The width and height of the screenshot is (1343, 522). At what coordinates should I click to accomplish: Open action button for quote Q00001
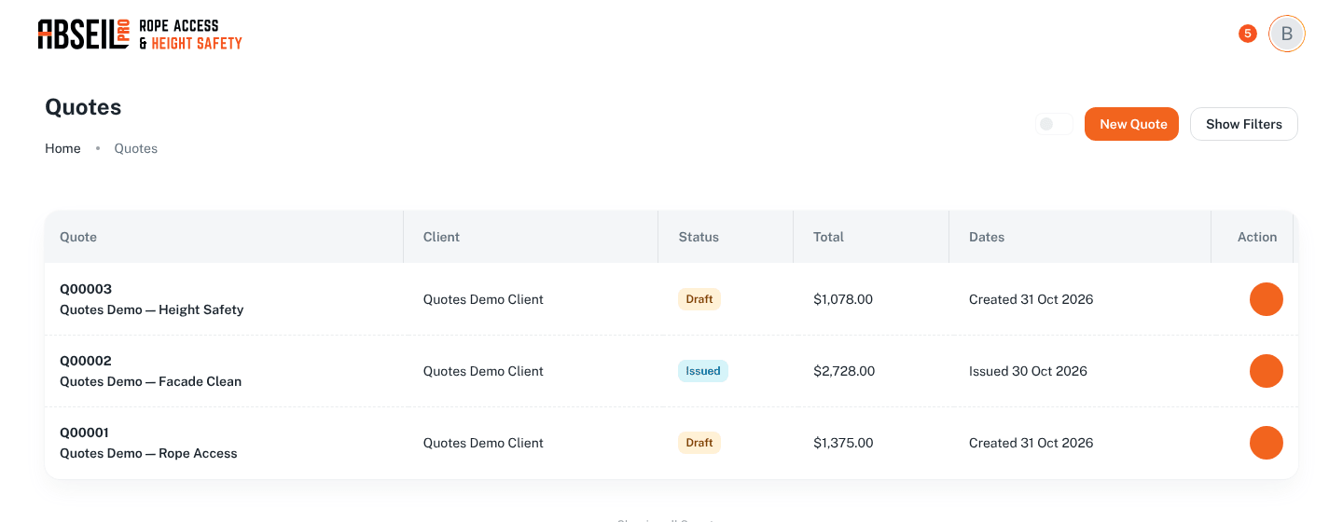[x=1267, y=443]
